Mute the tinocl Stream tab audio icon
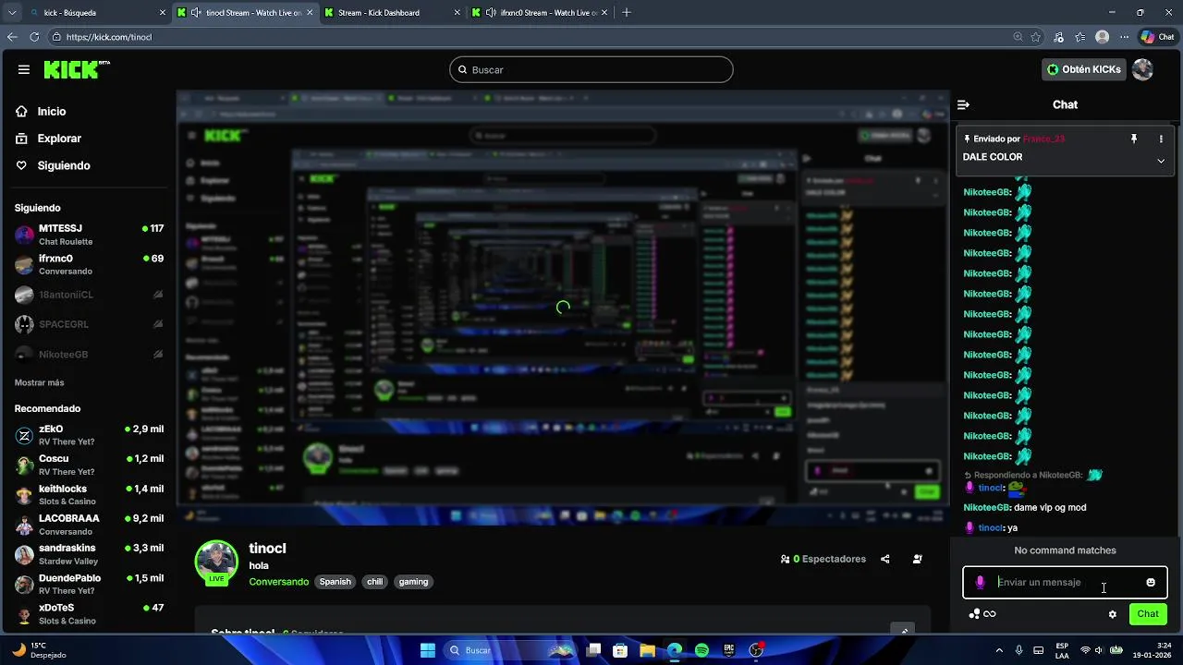Image resolution: width=1183 pixels, height=665 pixels. [196, 13]
